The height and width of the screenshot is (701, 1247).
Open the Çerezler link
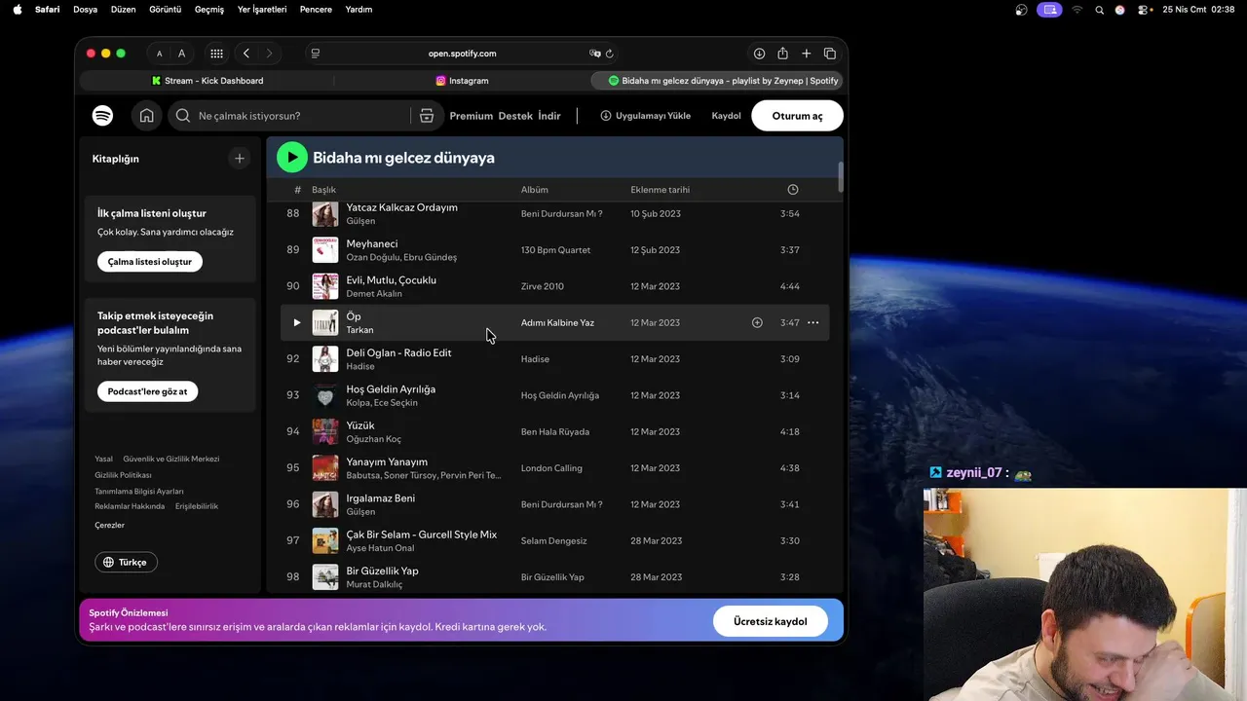tap(109, 525)
